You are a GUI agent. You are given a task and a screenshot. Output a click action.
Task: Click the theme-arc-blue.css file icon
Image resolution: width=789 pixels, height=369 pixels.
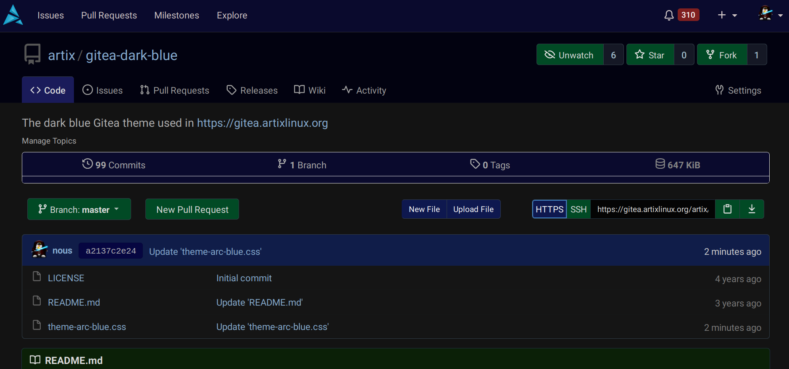point(37,325)
